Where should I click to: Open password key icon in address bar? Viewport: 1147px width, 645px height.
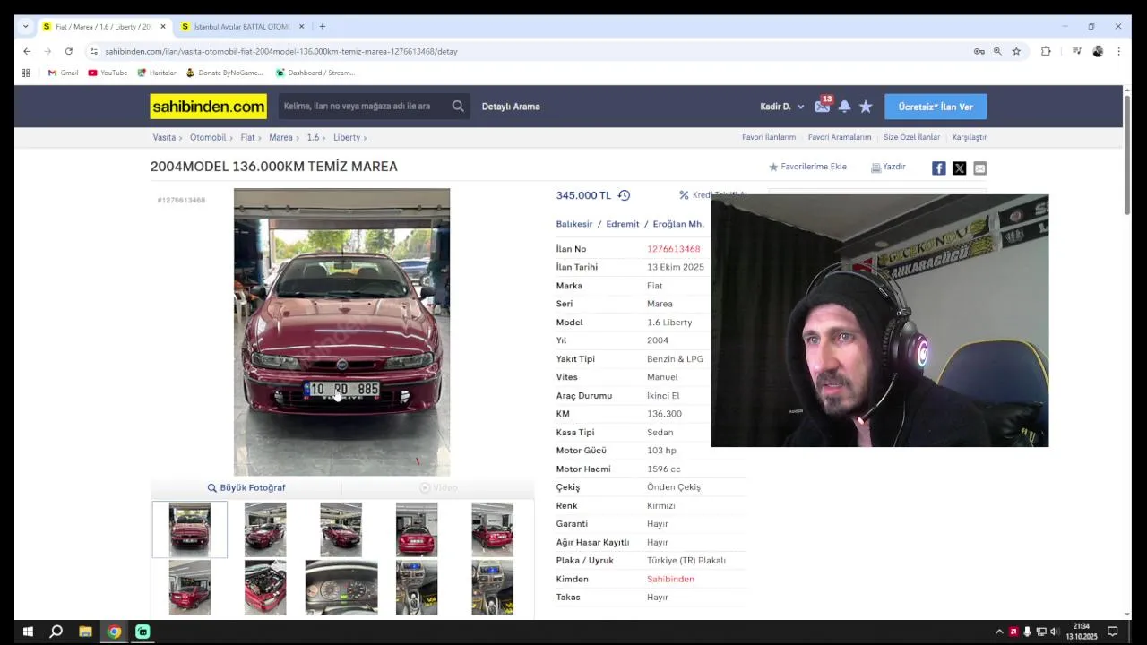coord(979,51)
